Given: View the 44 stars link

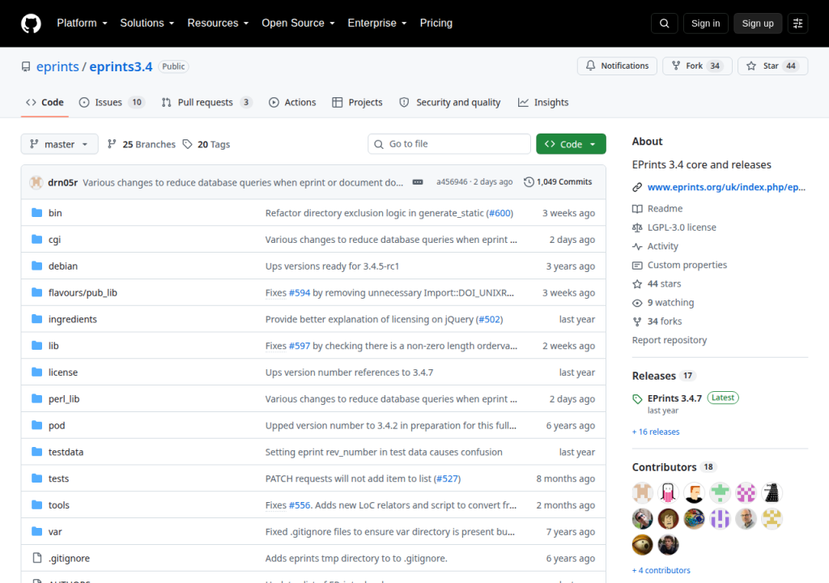Looking at the screenshot, I should (x=664, y=283).
